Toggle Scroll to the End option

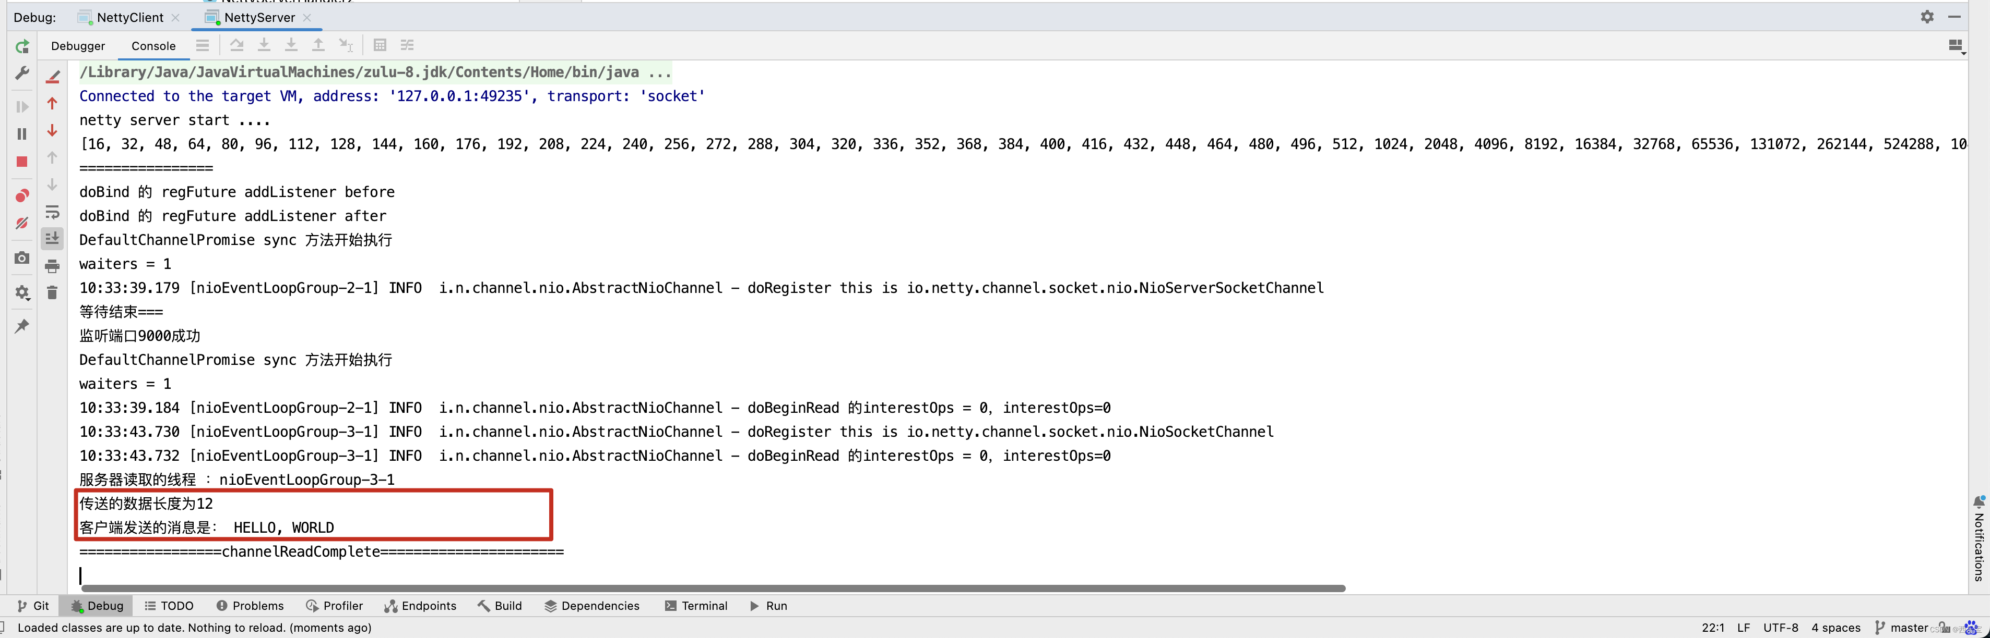pos(52,238)
